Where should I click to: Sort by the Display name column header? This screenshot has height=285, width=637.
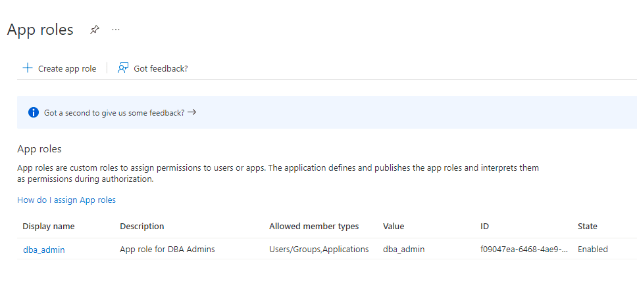pyautogui.click(x=49, y=227)
